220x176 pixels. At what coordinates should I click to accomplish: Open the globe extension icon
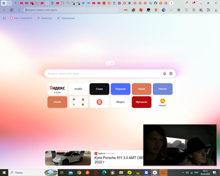click(x=194, y=10)
